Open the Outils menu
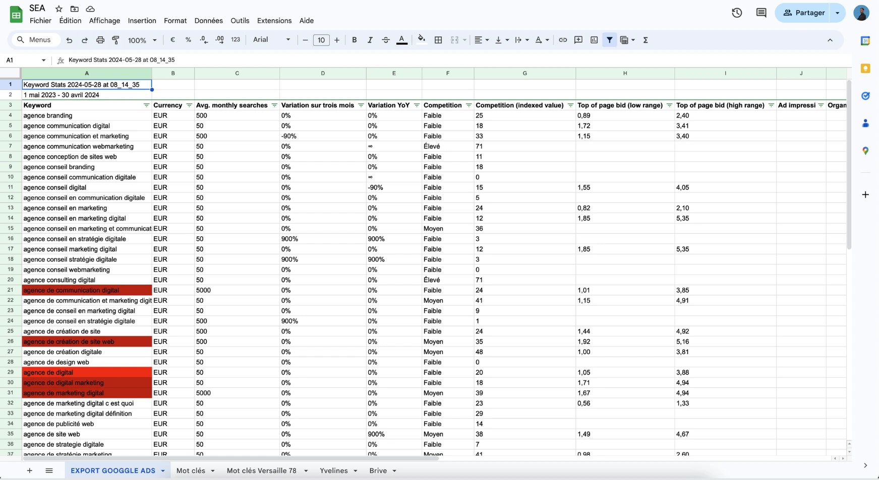 click(240, 21)
